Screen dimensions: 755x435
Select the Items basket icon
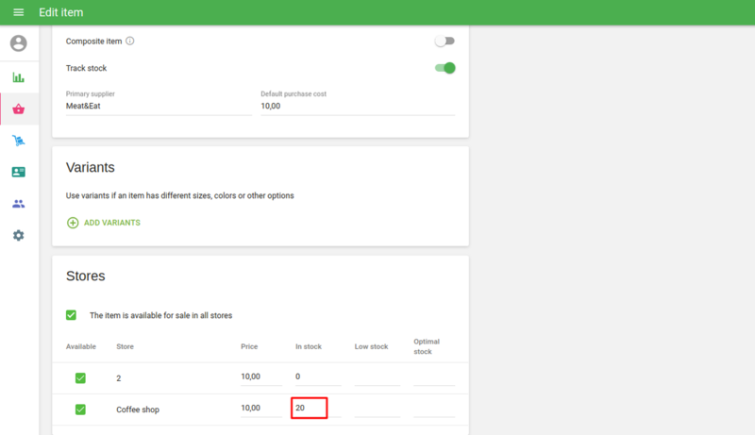pyautogui.click(x=18, y=109)
